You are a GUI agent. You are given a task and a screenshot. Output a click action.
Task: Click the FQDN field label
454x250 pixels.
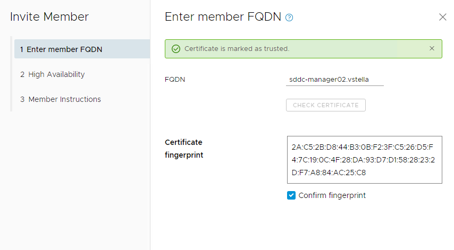tap(175, 80)
